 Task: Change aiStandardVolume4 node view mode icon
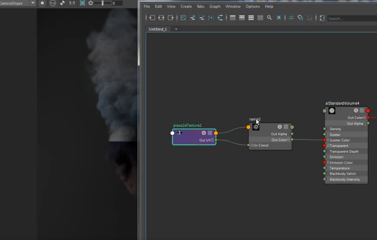tap(362, 110)
